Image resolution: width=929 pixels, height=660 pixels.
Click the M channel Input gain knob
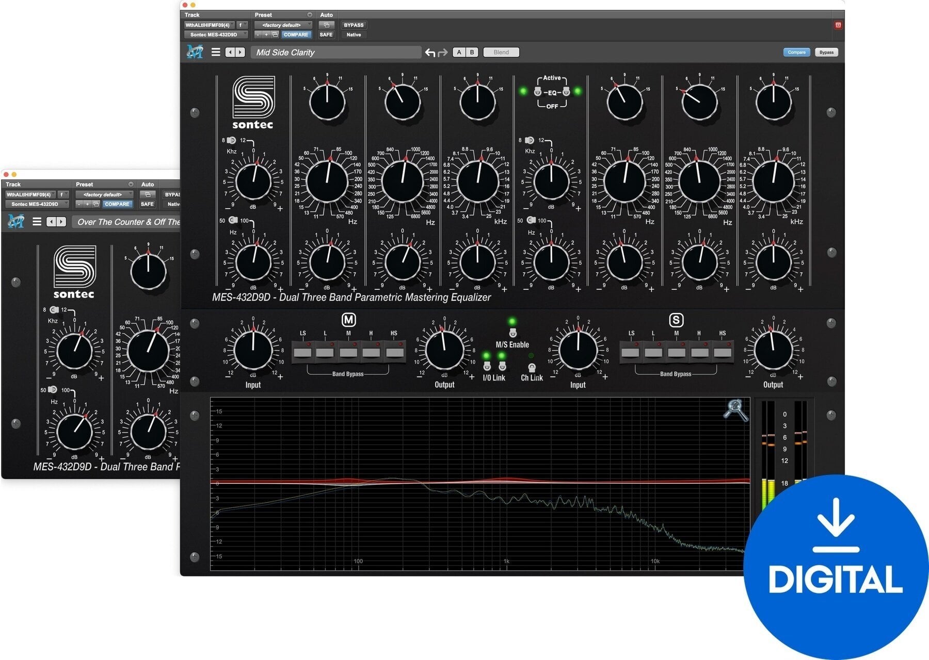253,350
